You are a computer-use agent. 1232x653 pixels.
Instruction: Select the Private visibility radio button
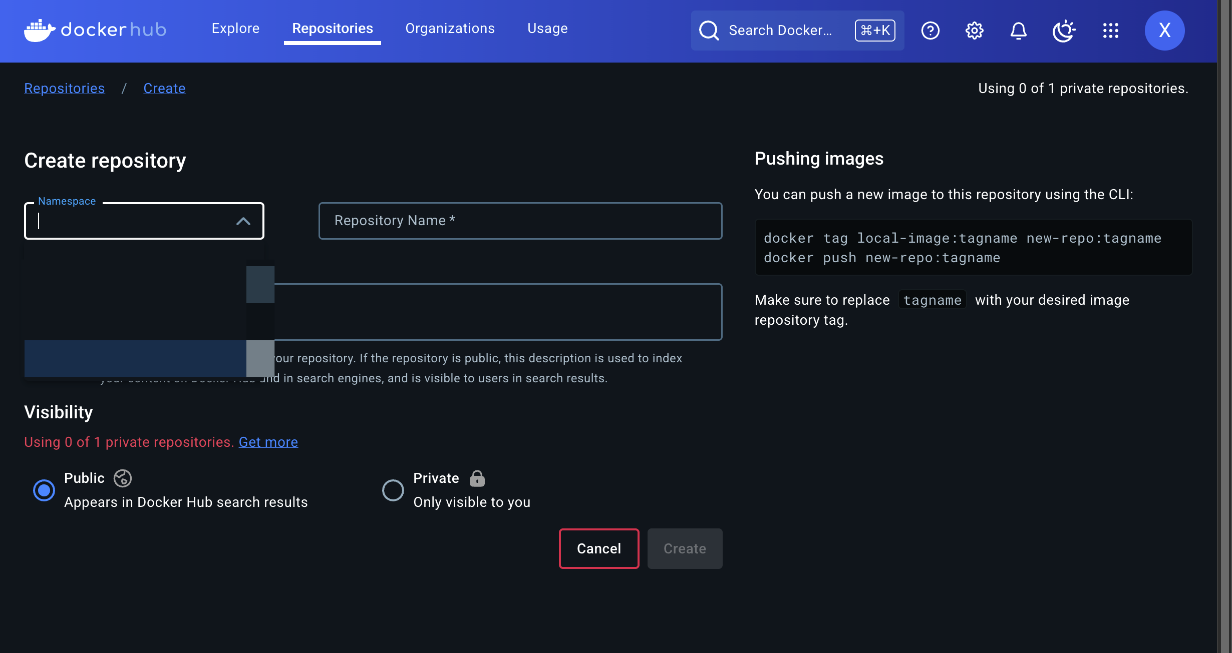393,490
